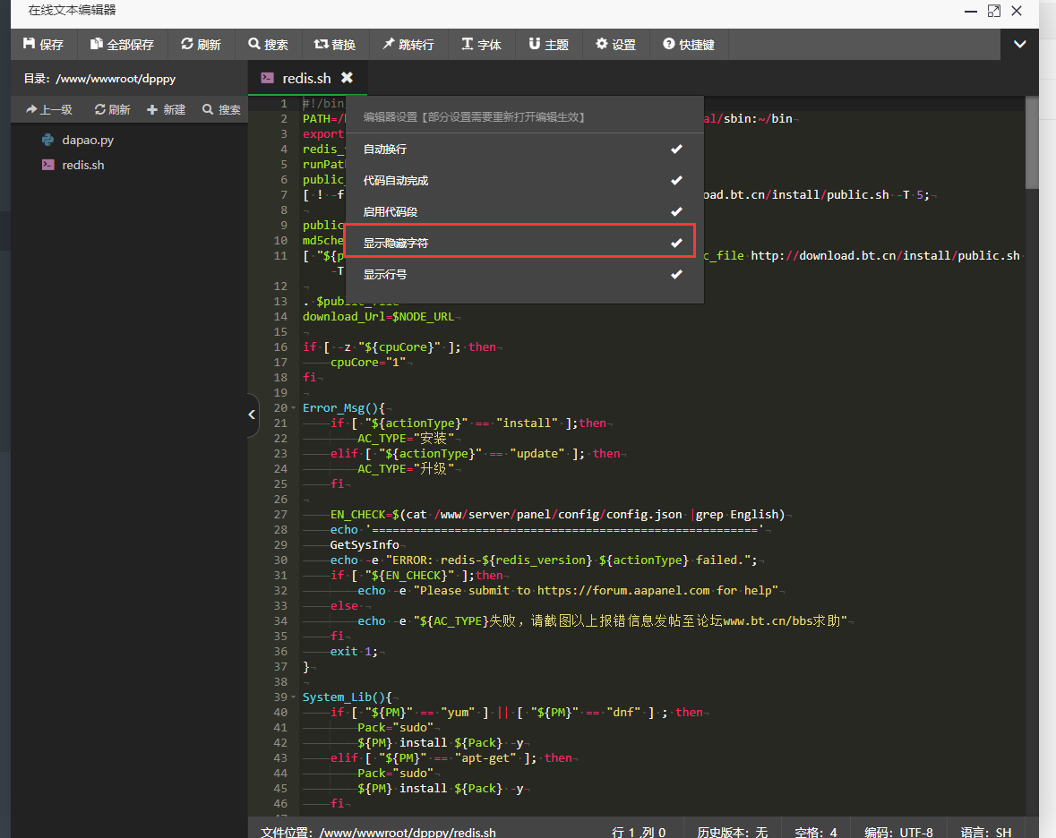Click the 编辑器设置 header in settings menu

474,117
